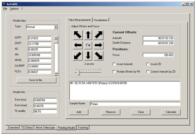Toggle the Invert ZD checkbox
The image size is (196, 135).
(148, 64)
